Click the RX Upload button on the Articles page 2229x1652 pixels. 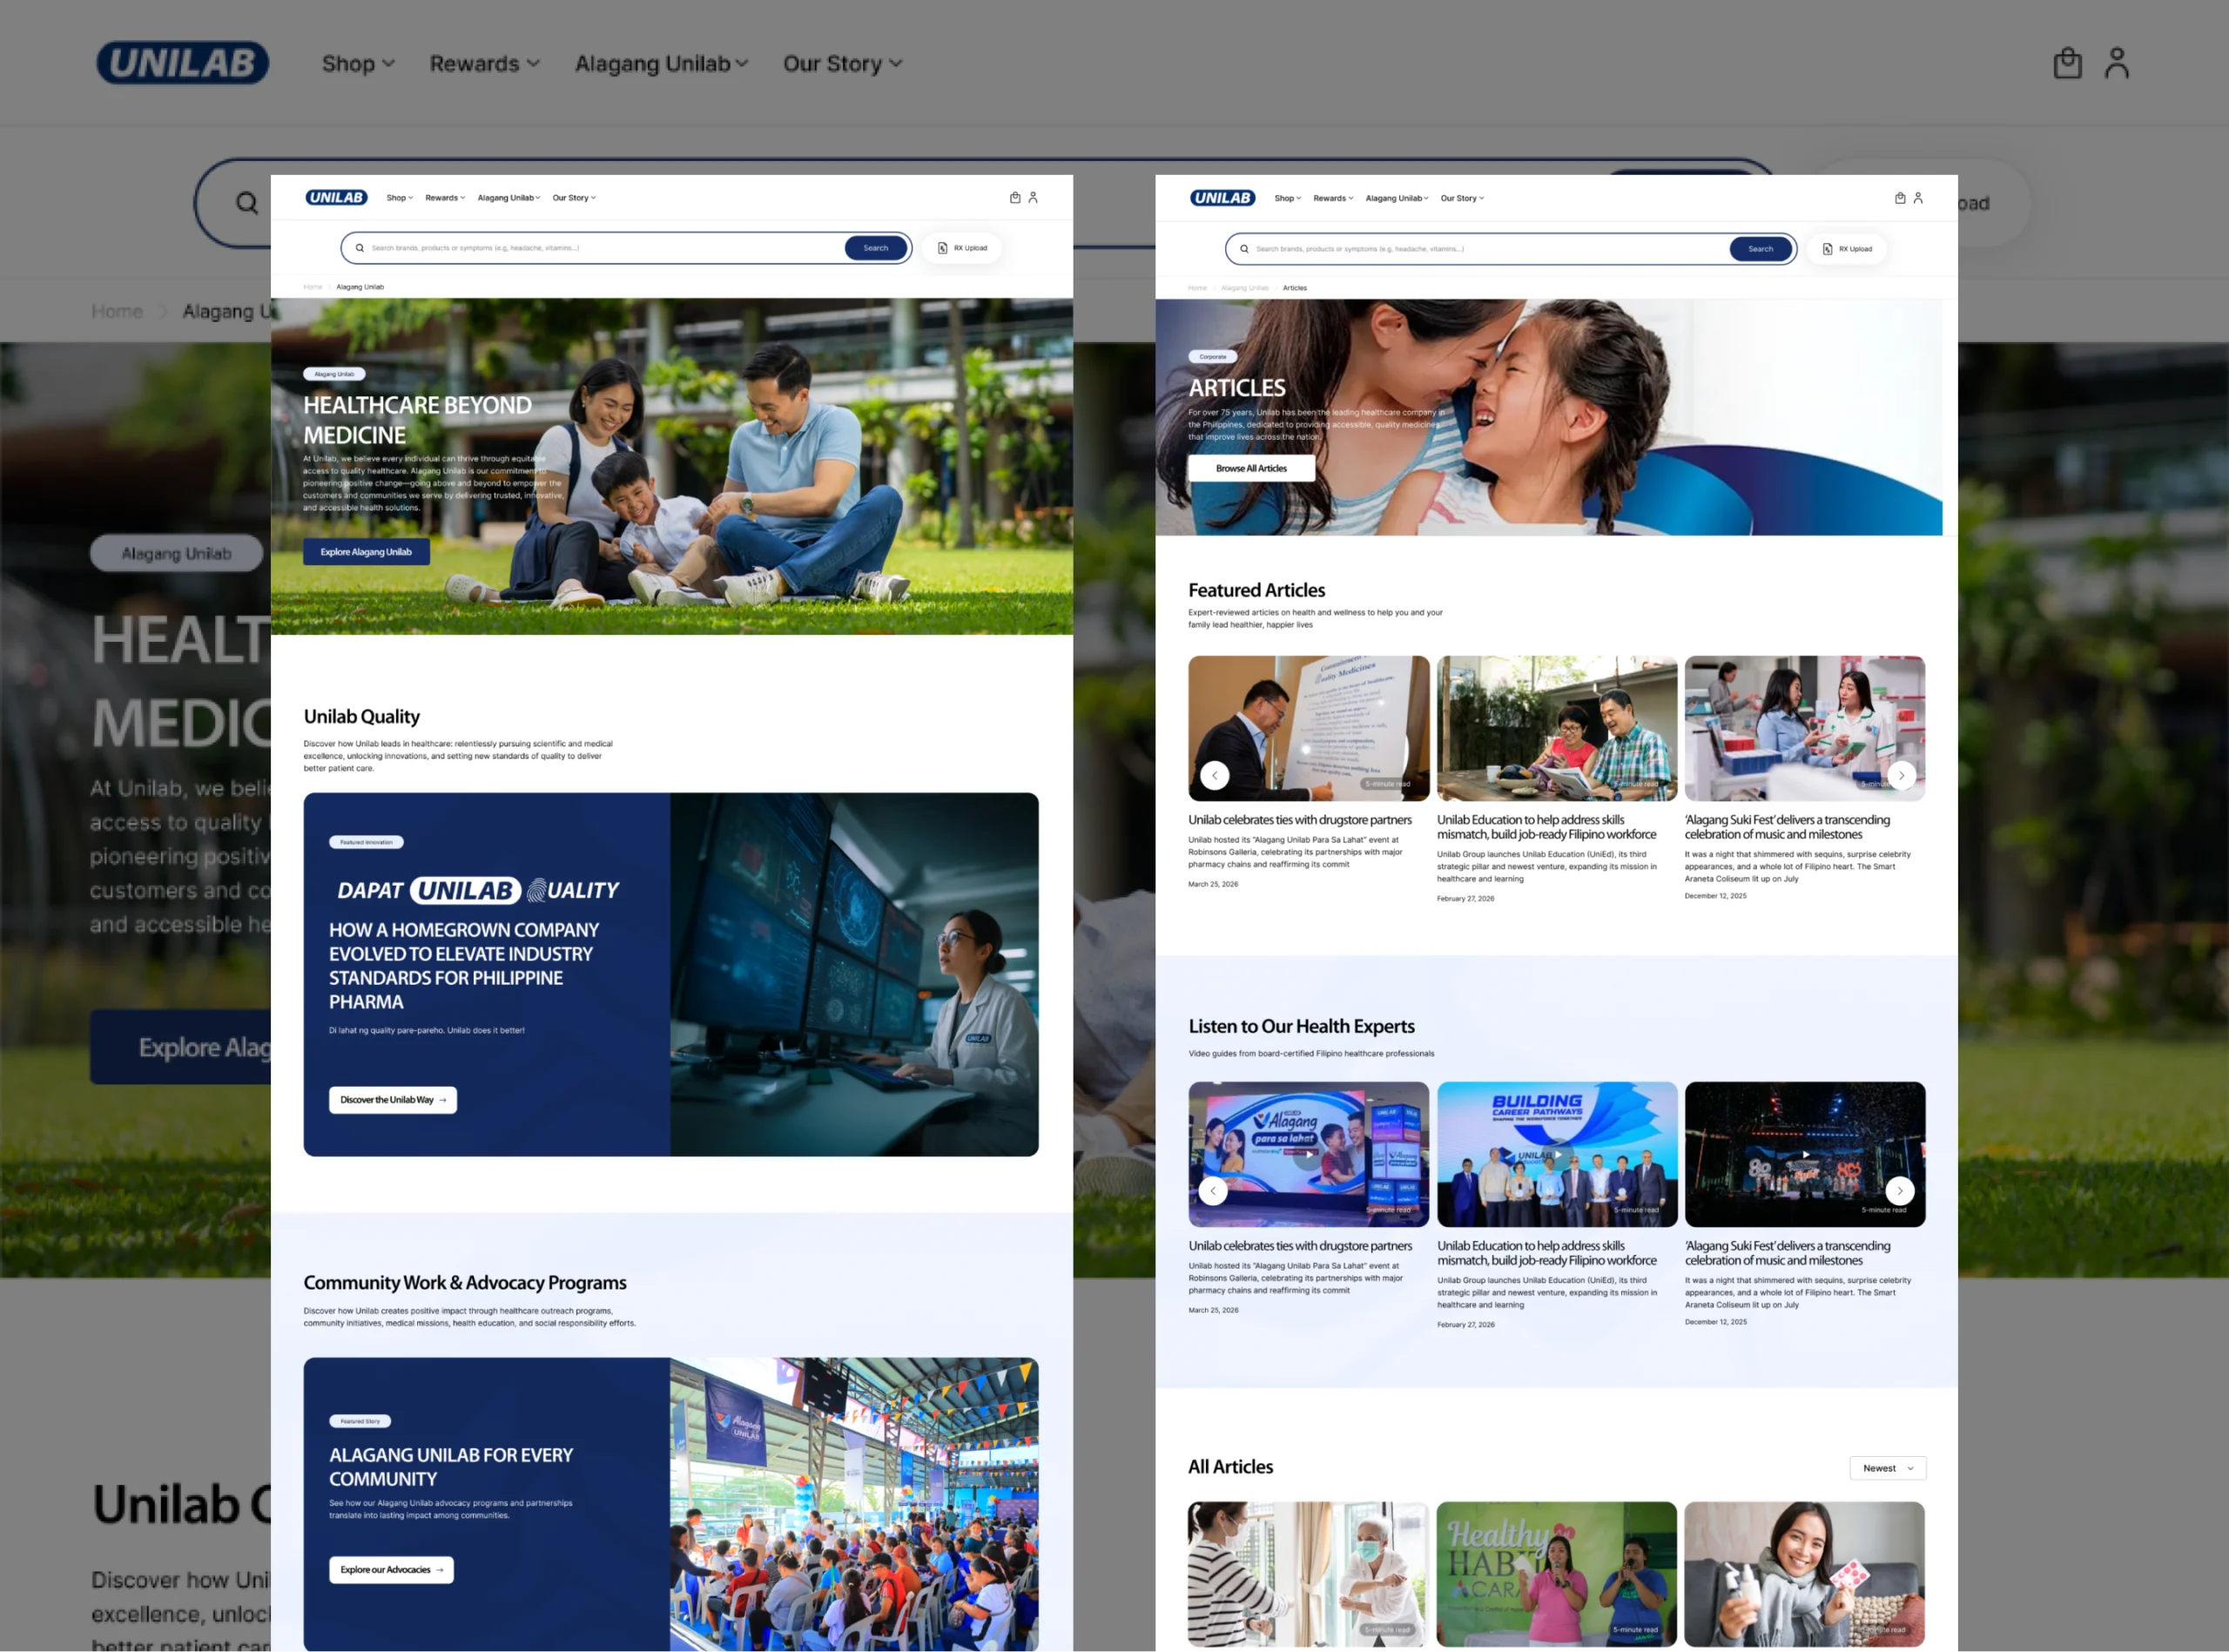pos(1847,249)
